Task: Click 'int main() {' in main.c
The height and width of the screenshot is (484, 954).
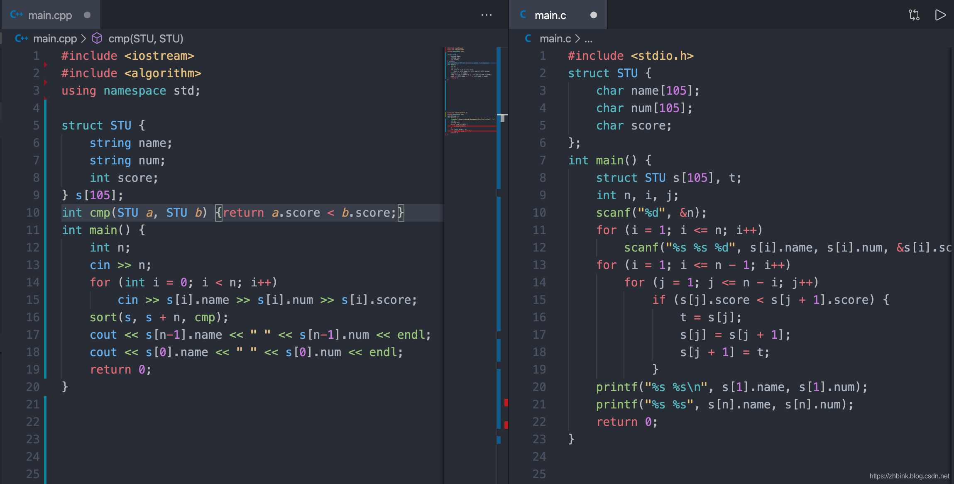Action: [610, 160]
